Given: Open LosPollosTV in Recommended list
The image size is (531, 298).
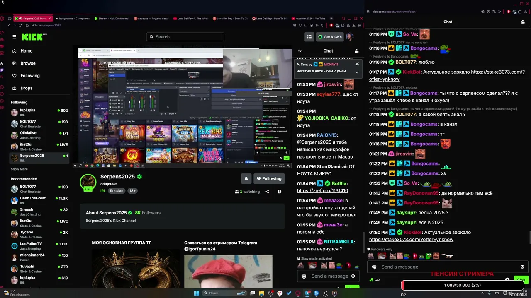Looking at the screenshot, I should tap(39, 246).
